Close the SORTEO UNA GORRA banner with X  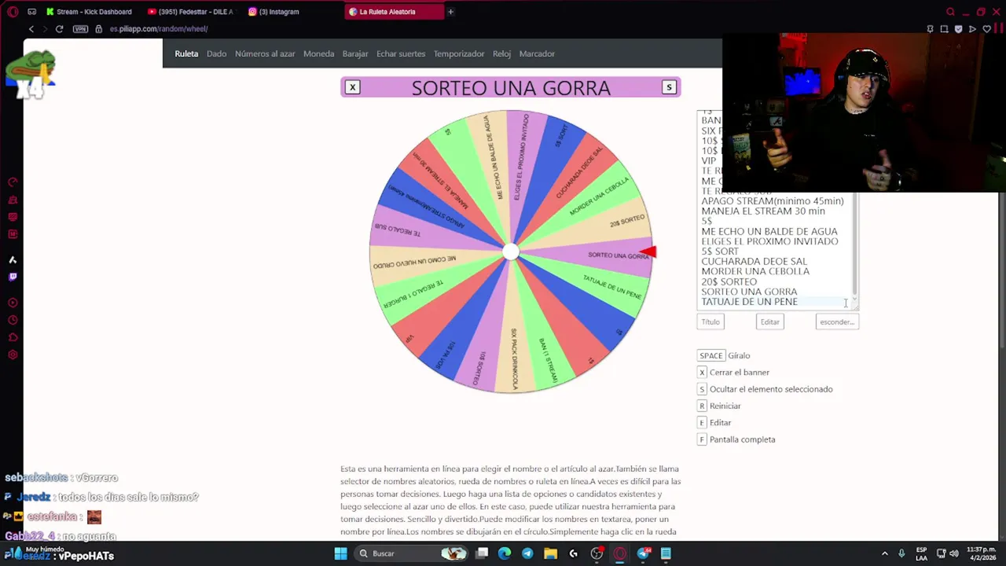(352, 87)
